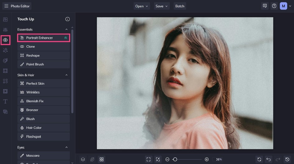Viewport: 294px width, 164px height.
Task: Open the Artsy palette sidebar icon
Action: [5, 60]
